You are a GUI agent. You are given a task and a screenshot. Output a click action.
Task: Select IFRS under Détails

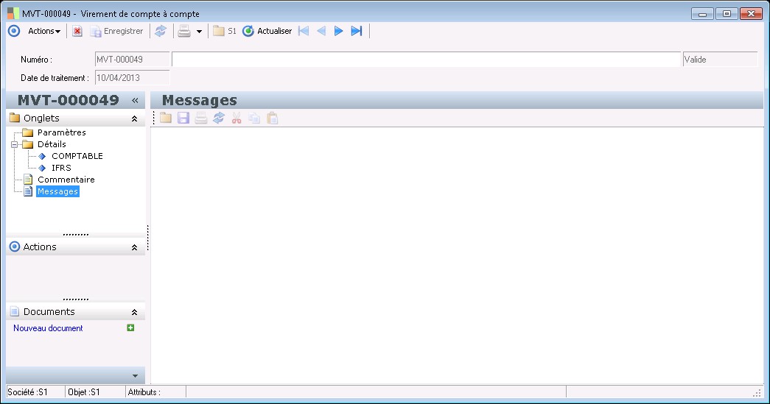click(61, 168)
